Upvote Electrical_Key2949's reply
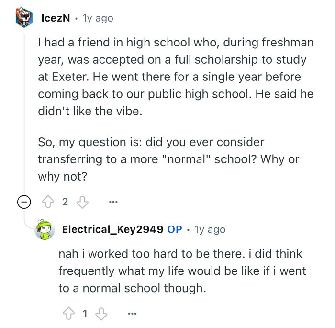335x328 pixels. pos(68,314)
